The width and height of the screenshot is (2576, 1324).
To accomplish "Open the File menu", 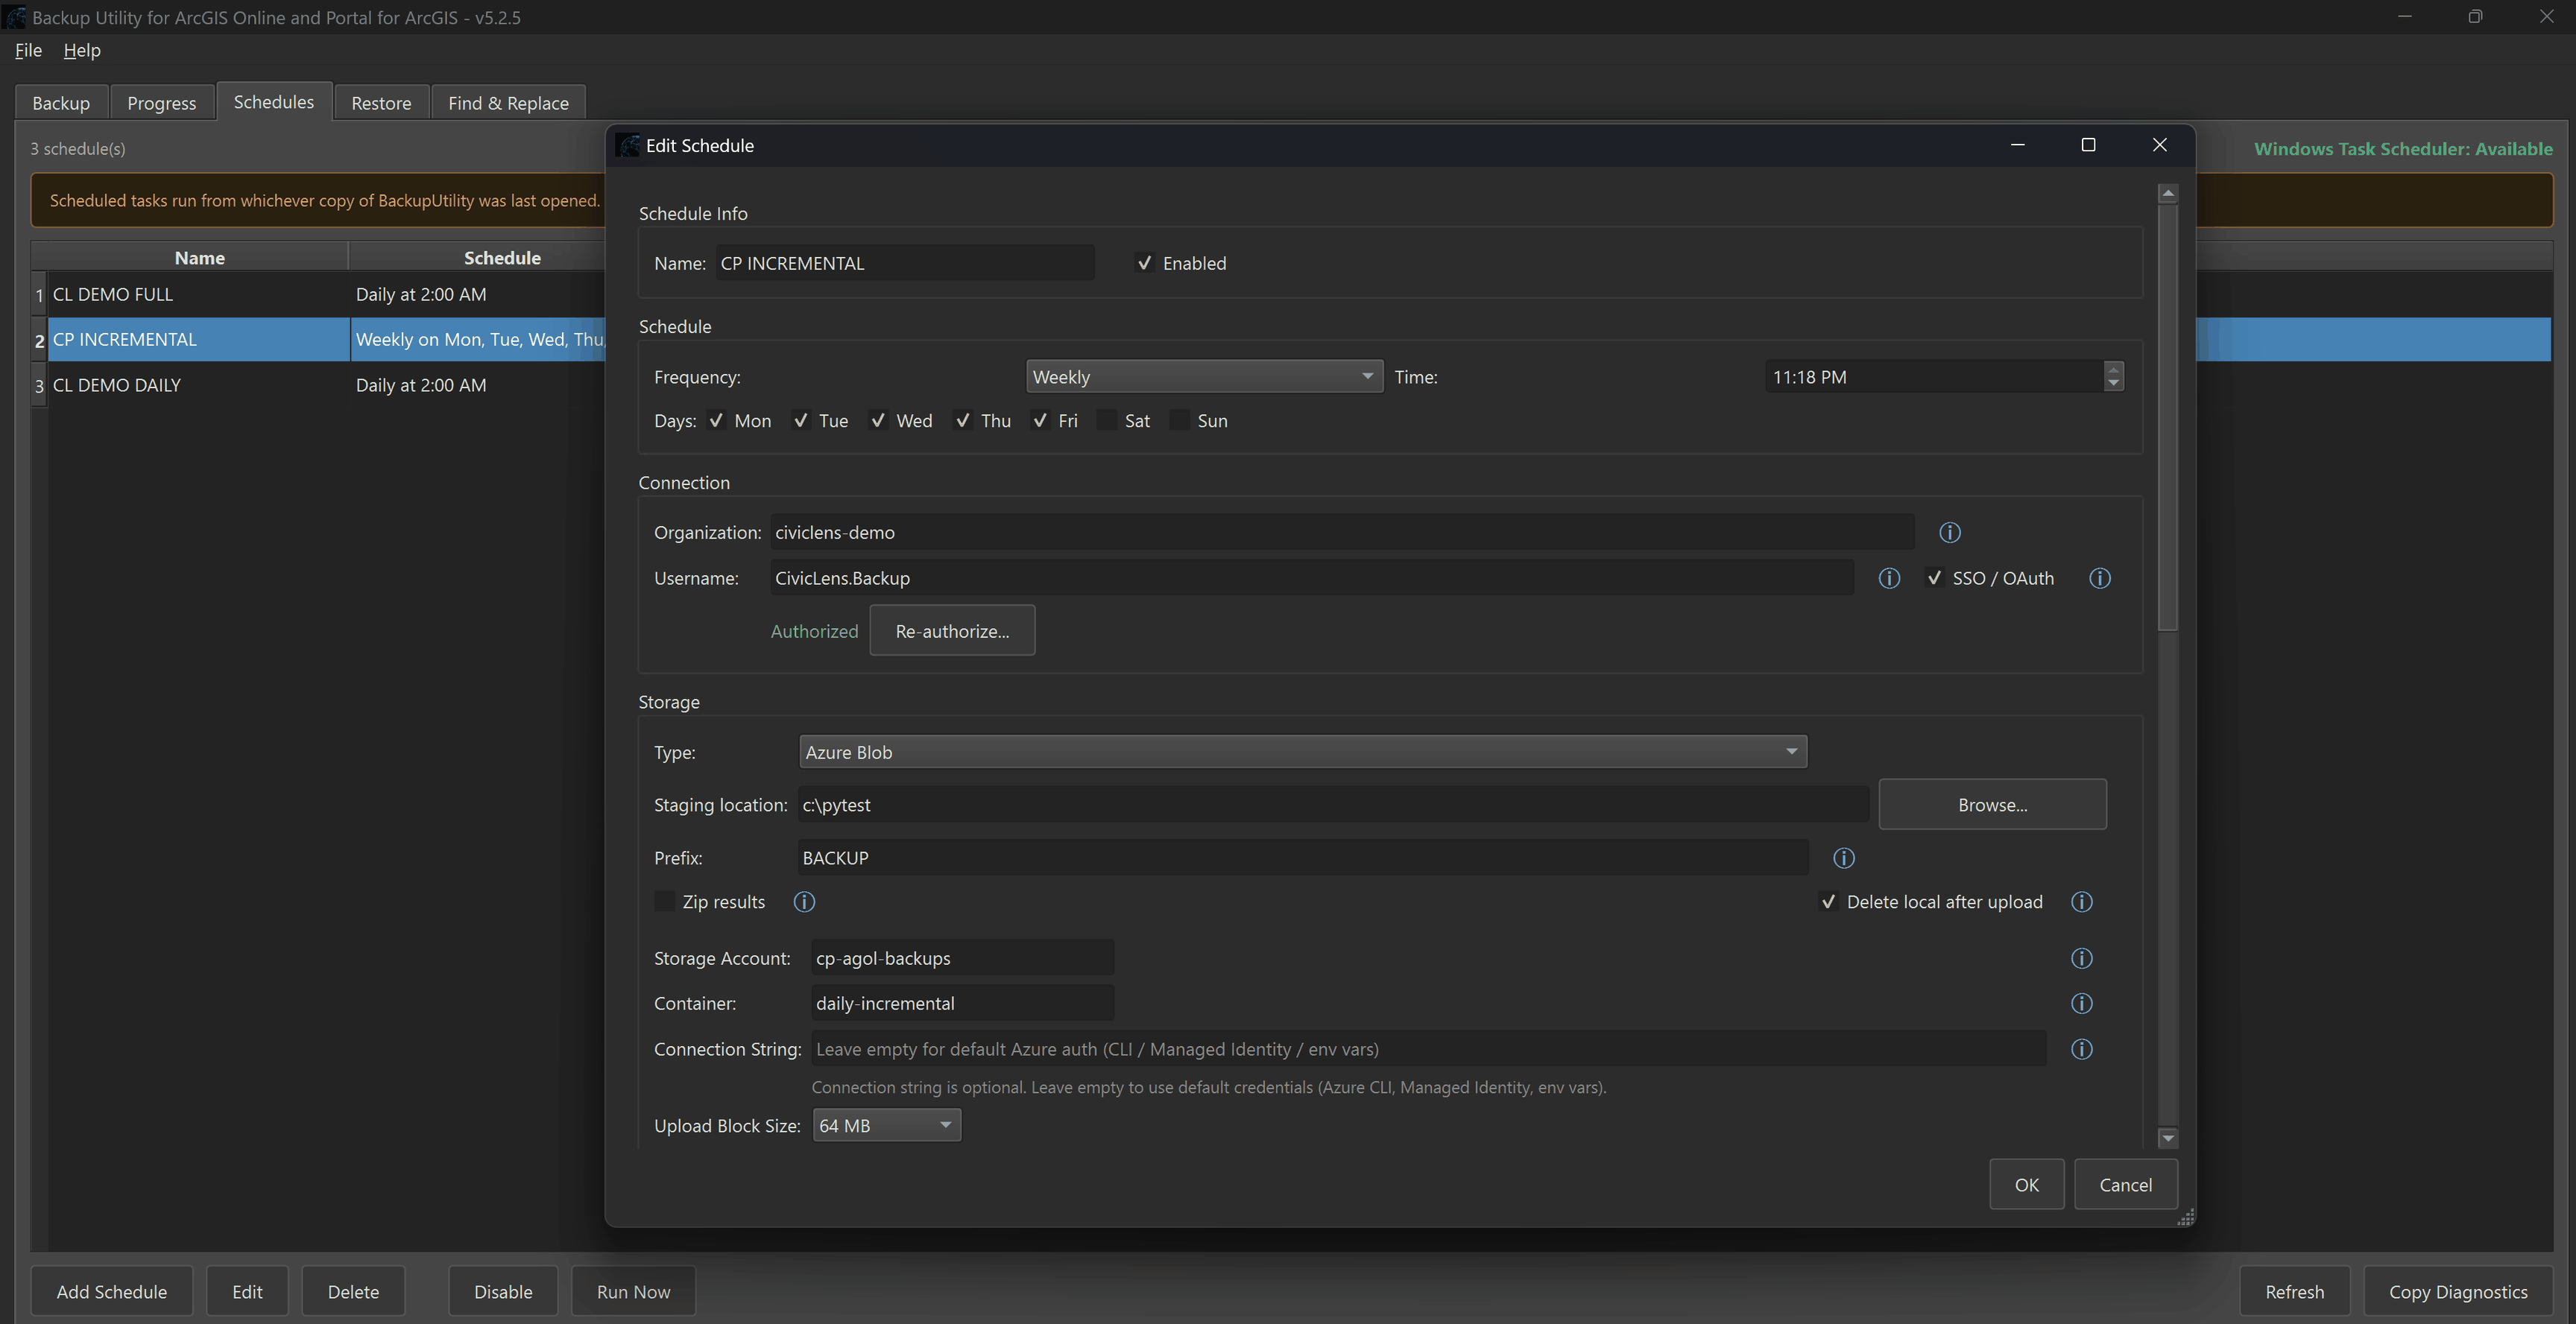I will (28, 50).
